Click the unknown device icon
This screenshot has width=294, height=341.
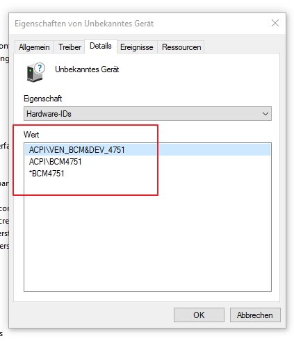point(35,72)
